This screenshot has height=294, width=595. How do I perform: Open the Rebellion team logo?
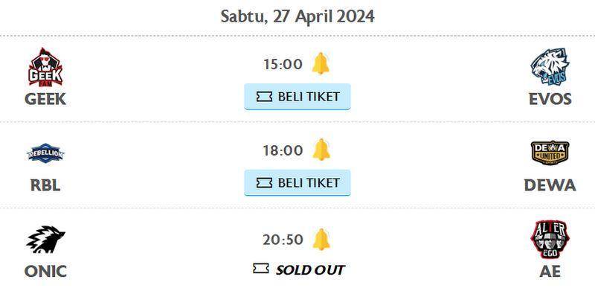pos(45,153)
